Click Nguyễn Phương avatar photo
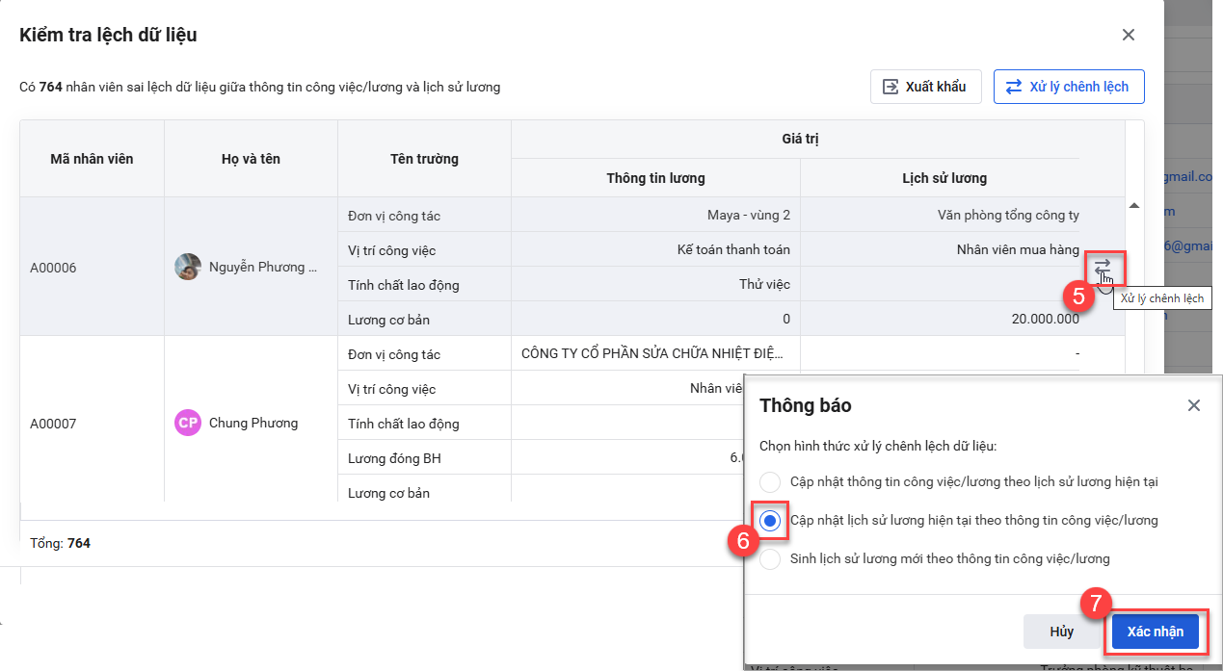Viewport: 1223px width, 671px height. (x=188, y=267)
